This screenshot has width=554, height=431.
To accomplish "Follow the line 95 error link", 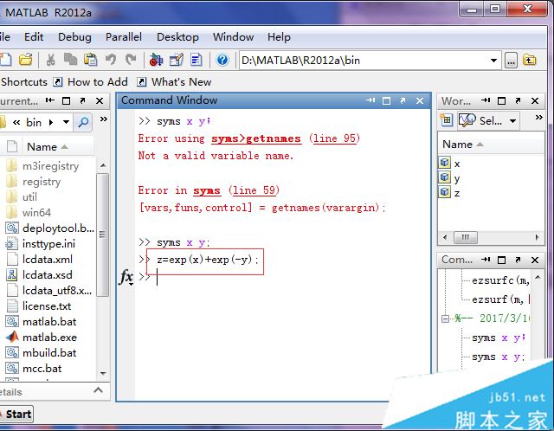I will 335,138.
